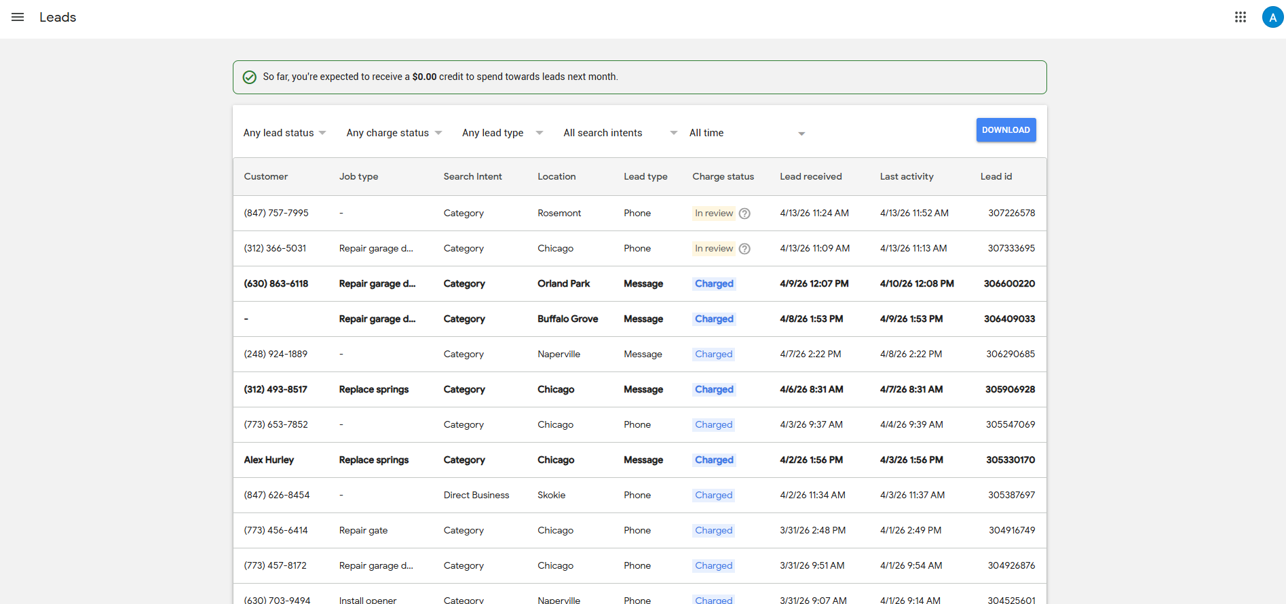Click last activity 4/13/26 11:52 AM
The height and width of the screenshot is (604, 1286).
pyautogui.click(x=914, y=213)
